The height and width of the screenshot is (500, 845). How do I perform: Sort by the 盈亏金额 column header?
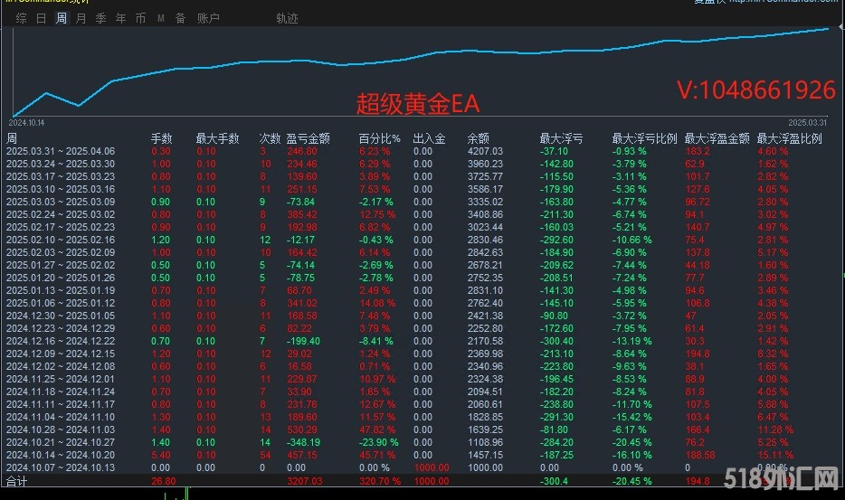[x=308, y=138]
